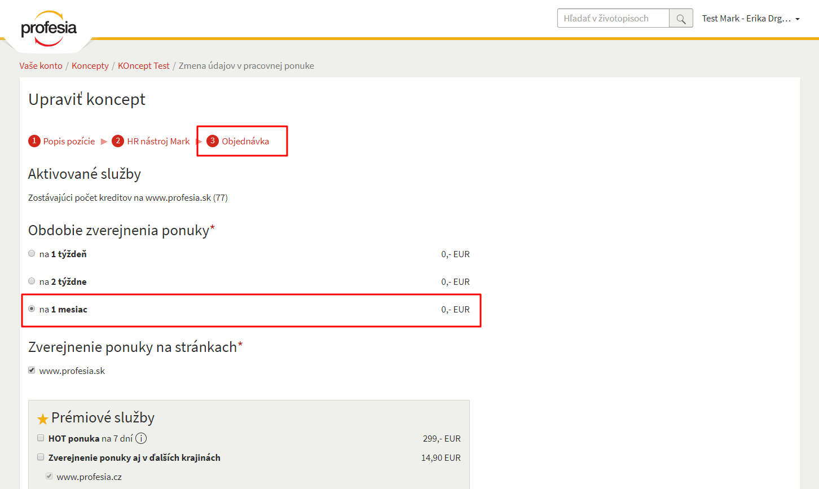Enable the 'HOT ponuka na 7 dní' checkbox
The width and height of the screenshot is (819, 489).
pyautogui.click(x=41, y=438)
